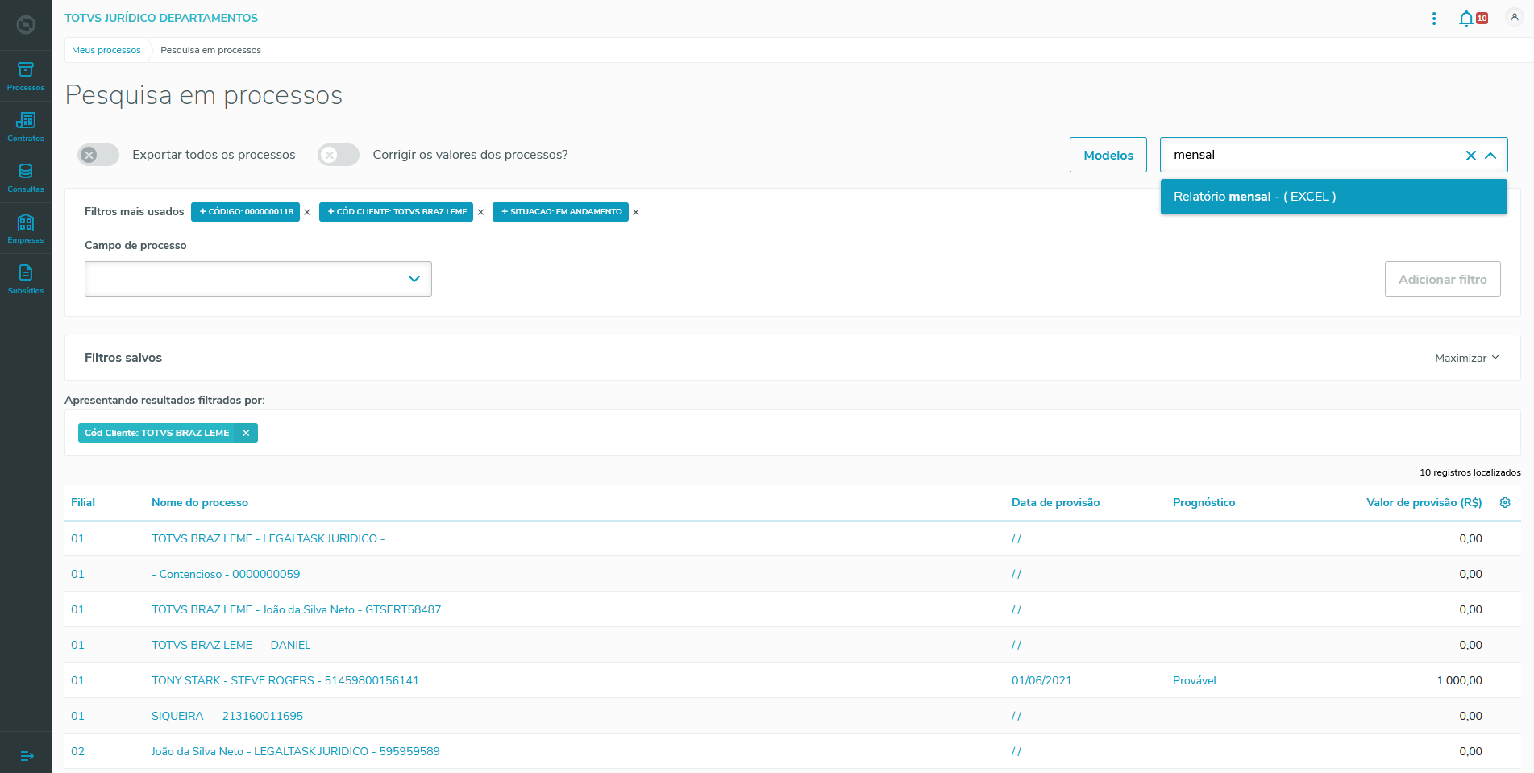Remove the CÓD CLIENTE suggested filter chip
Viewport: 1534px width, 773px height.
tap(481, 212)
